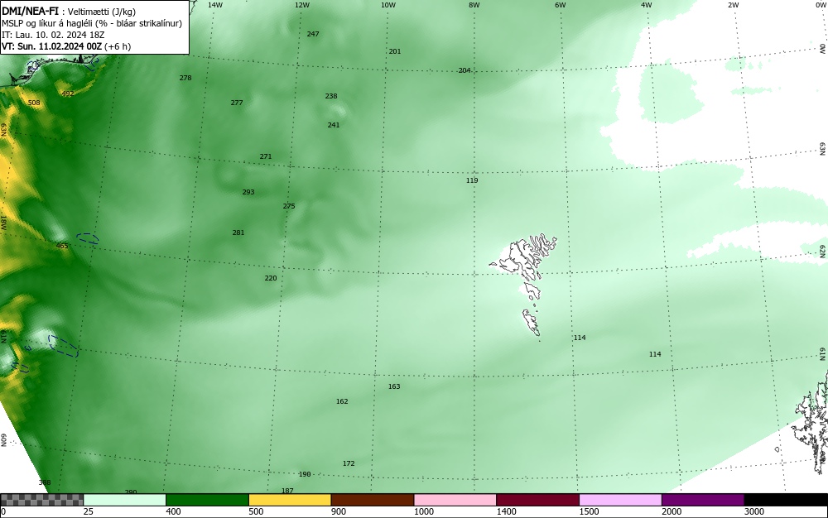Click the '4W' longitude label

647,5
